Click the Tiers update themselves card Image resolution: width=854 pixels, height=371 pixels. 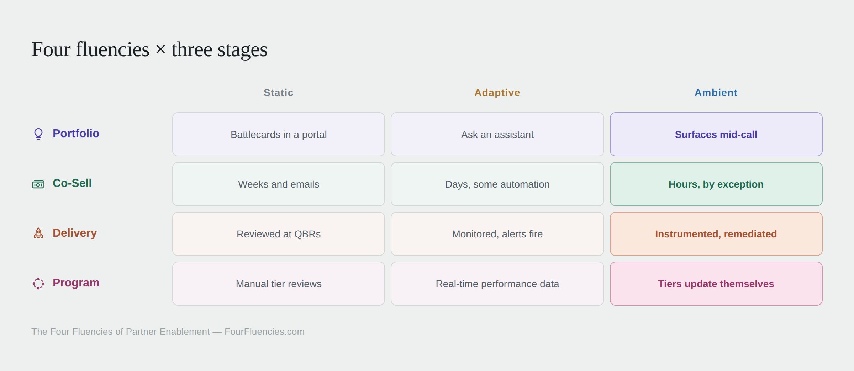716,284
